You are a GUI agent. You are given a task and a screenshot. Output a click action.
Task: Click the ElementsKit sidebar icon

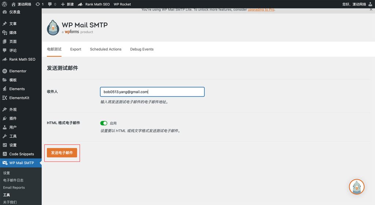point(4,98)
